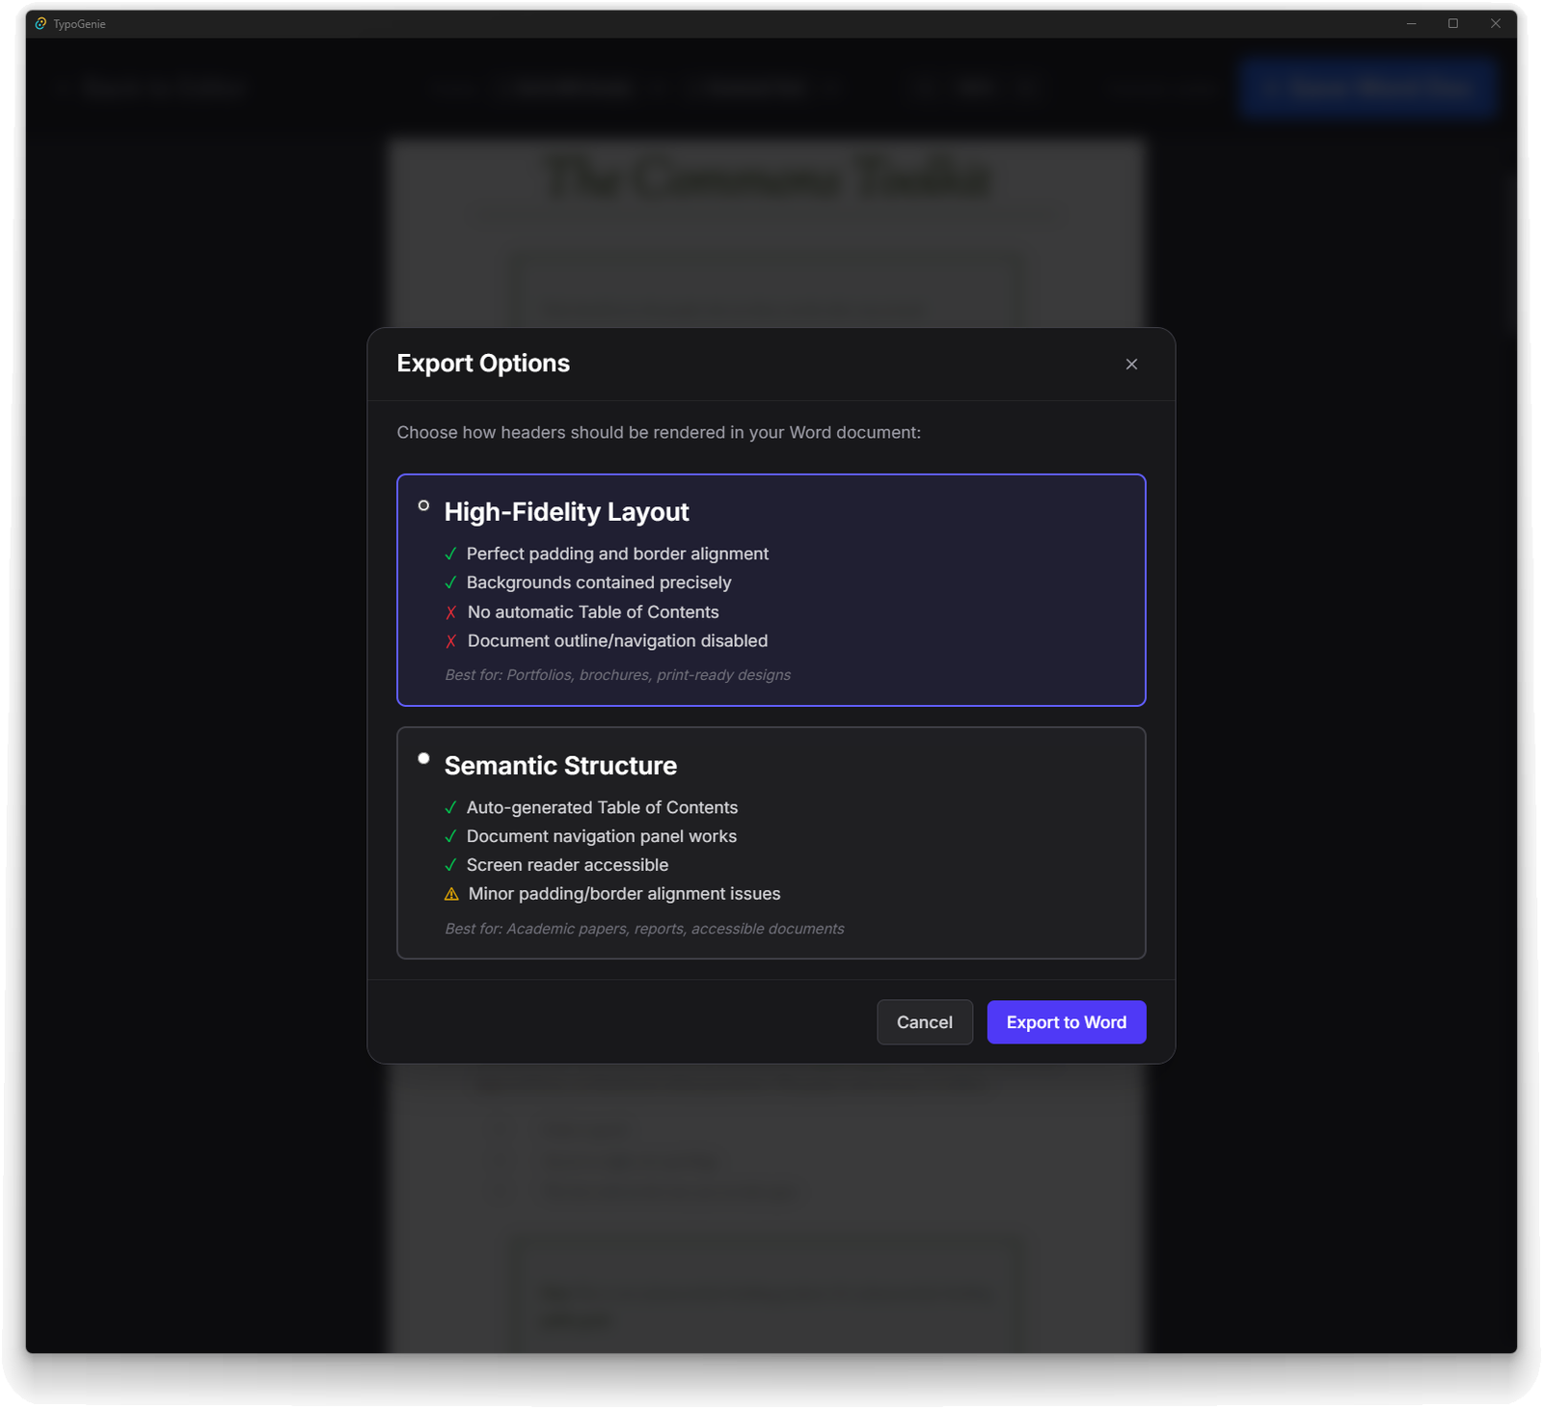Screen dimensions: 1543x1409
Task: Click the Cancel button
Action: 924,1022
